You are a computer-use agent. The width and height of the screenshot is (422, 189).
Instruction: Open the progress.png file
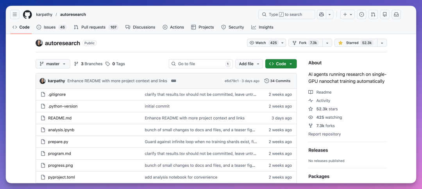pos(61,165)
